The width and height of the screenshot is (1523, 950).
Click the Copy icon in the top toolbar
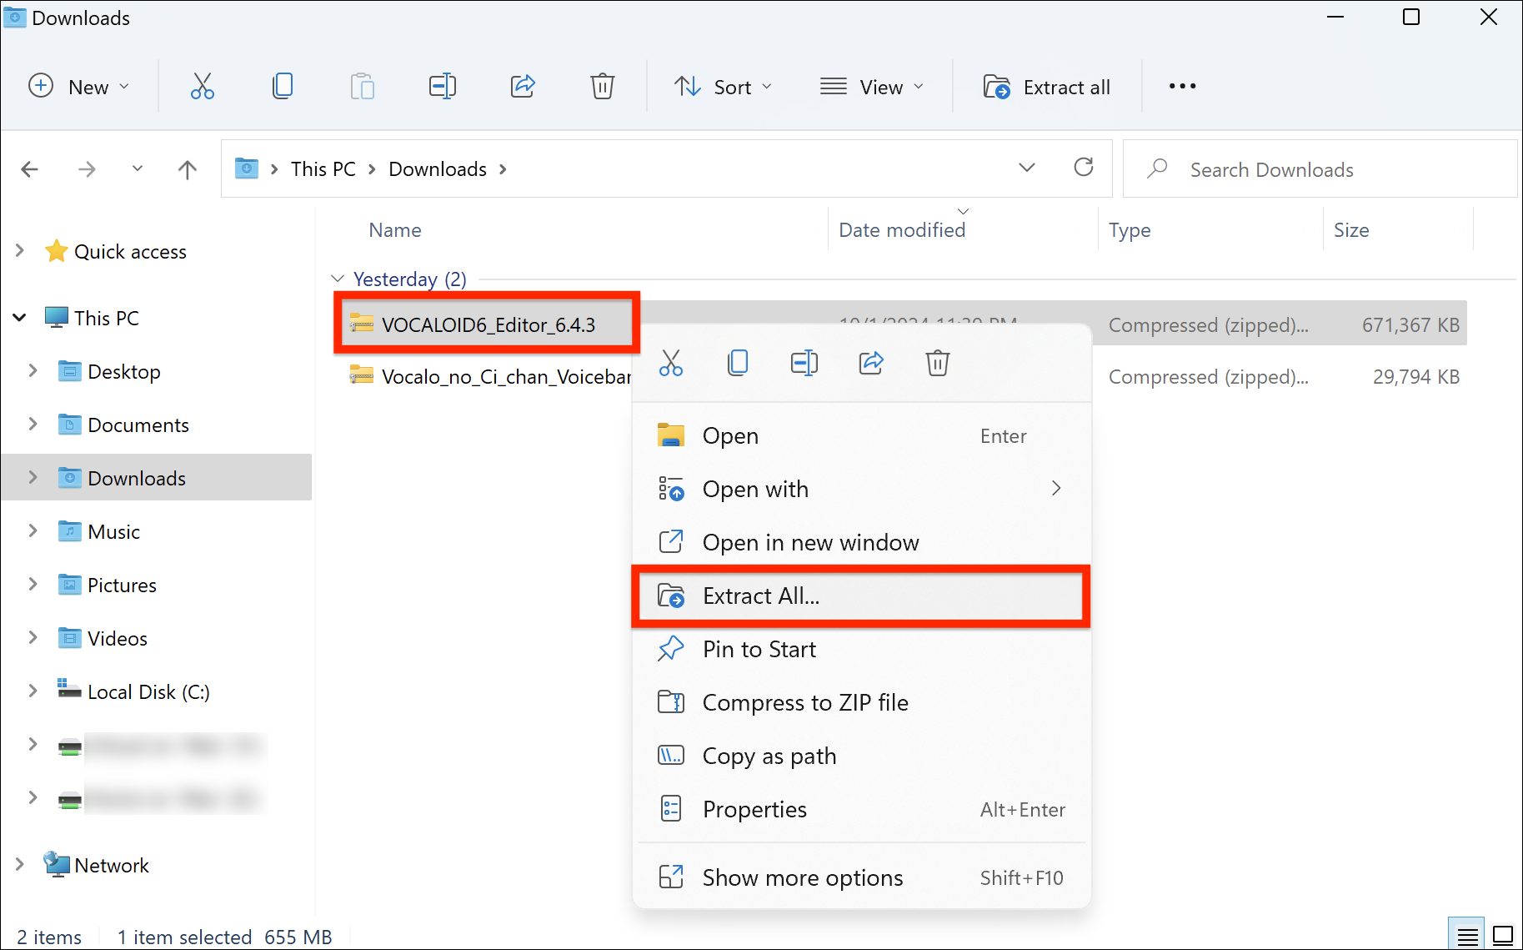(283, 87)
